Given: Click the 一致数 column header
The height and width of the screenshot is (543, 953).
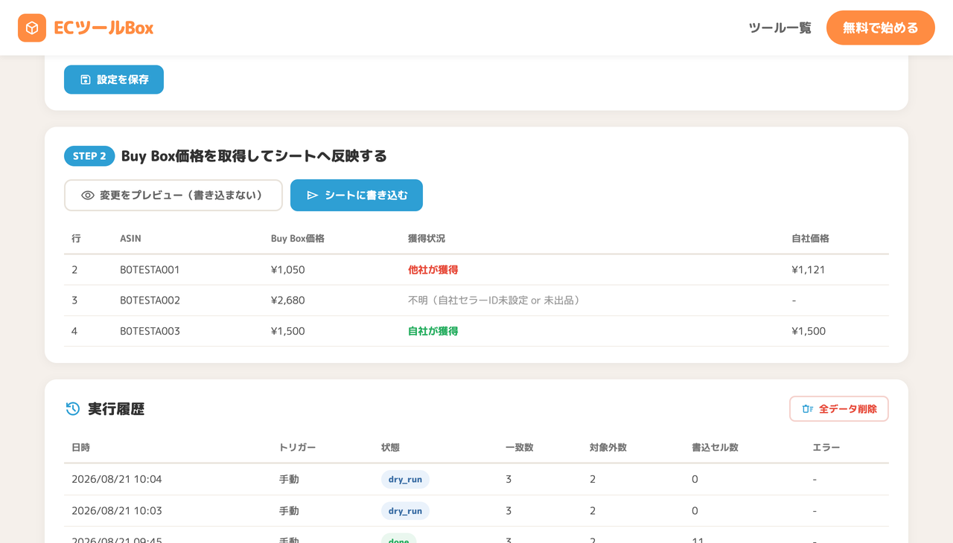Looking at the screenshot, I should pos(520,448).
